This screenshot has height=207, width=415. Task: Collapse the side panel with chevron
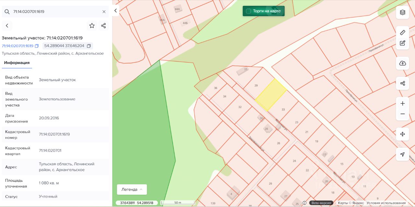(x=116, y=11)
